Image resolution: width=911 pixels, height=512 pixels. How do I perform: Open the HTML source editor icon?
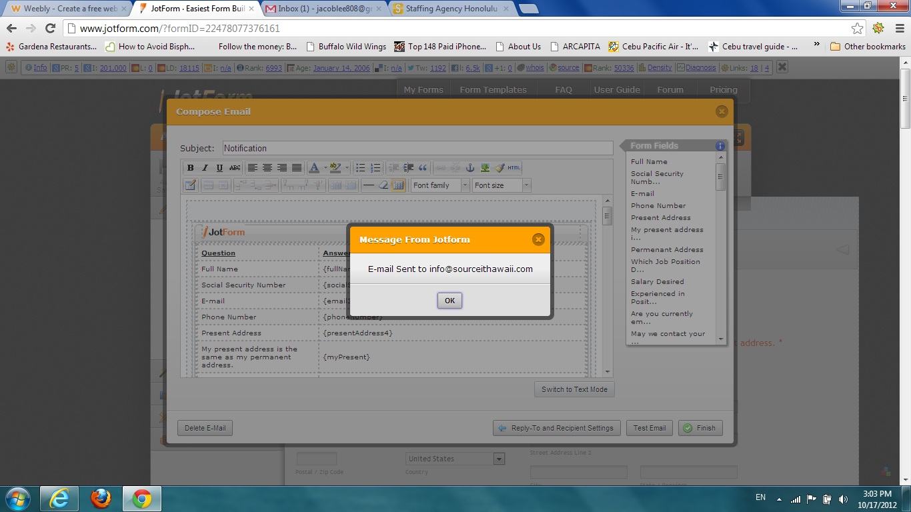(514, 168)
